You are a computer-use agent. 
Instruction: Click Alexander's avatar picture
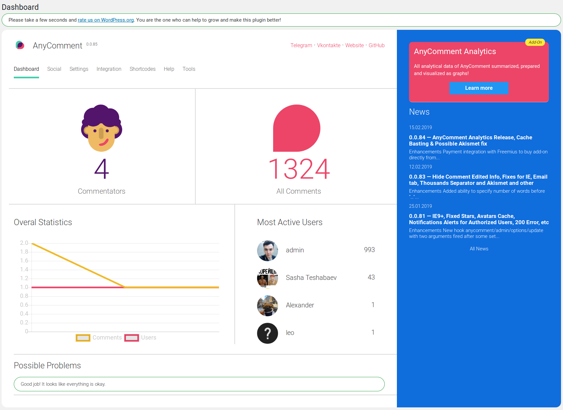click(x=268, y=305)
